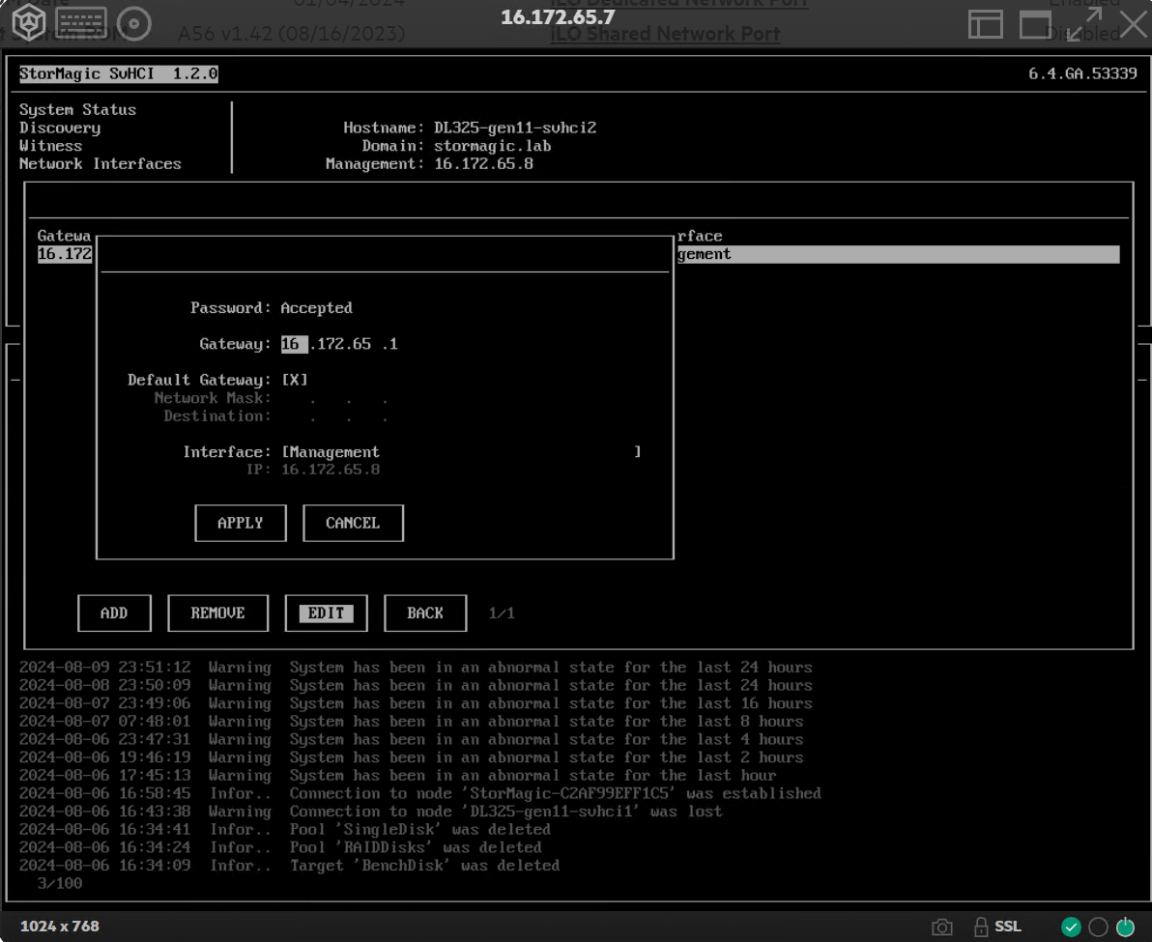The image size is (1152, 942).
Task: Open the Witness menu item
Action: pos(50,145)
